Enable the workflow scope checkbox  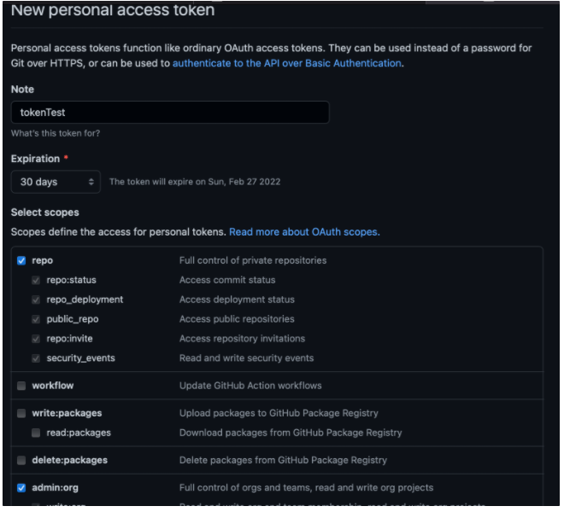click(21, 386)
